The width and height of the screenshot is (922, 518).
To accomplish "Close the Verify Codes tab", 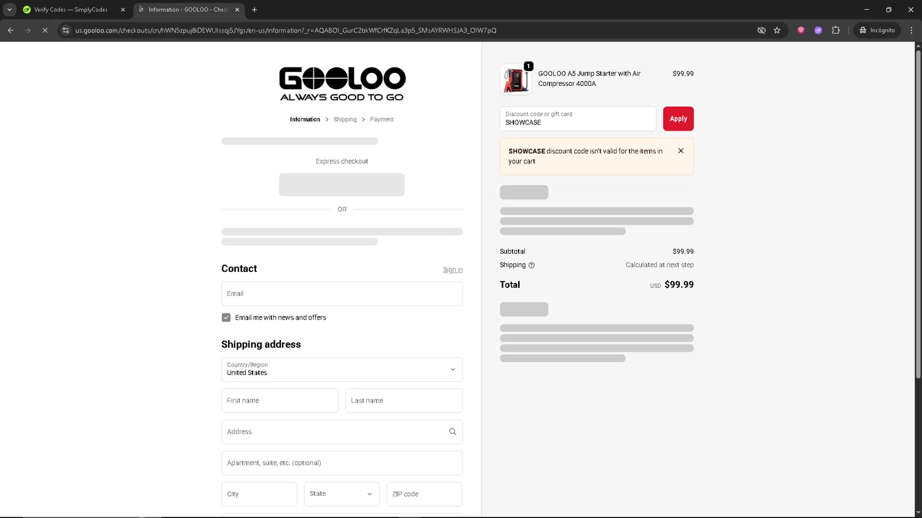I will [122, 10].
